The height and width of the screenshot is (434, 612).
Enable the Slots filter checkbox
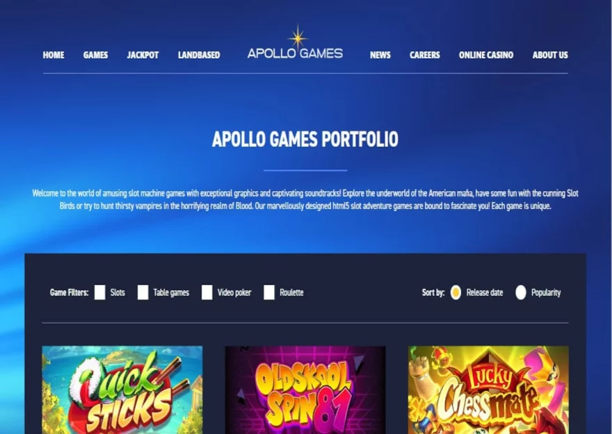coord(100,292)
